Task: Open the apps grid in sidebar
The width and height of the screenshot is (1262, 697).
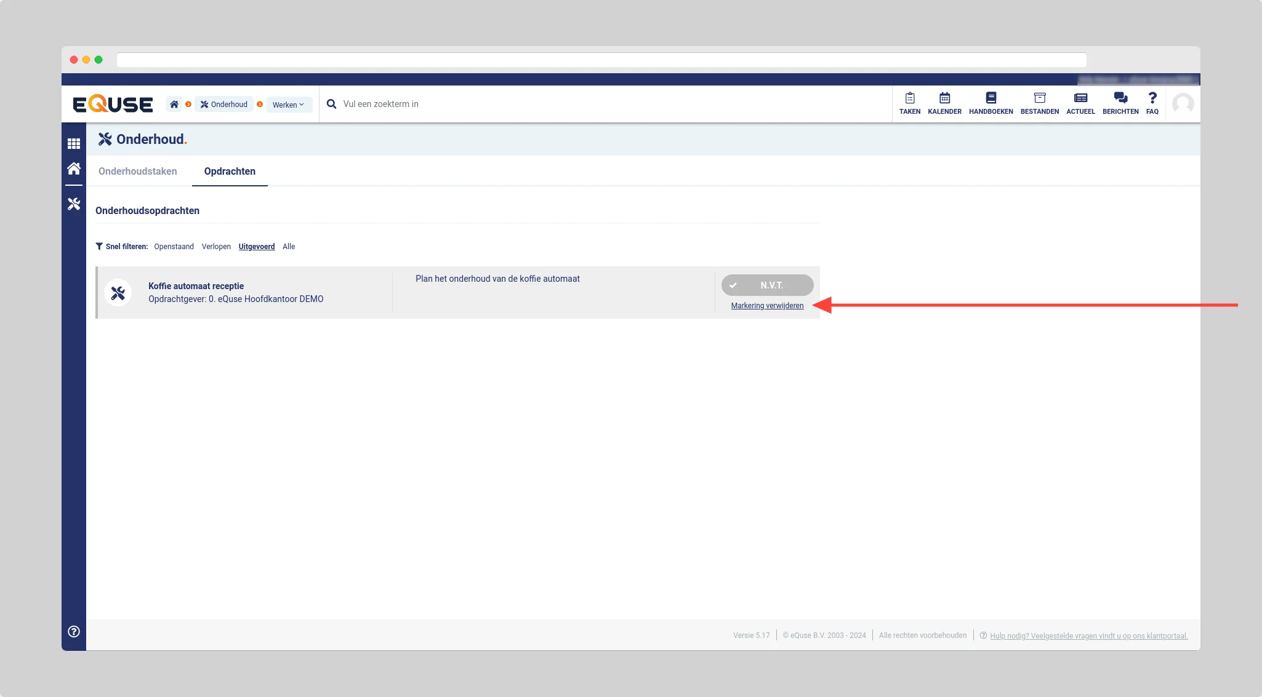Action: (x=74, y=143)
